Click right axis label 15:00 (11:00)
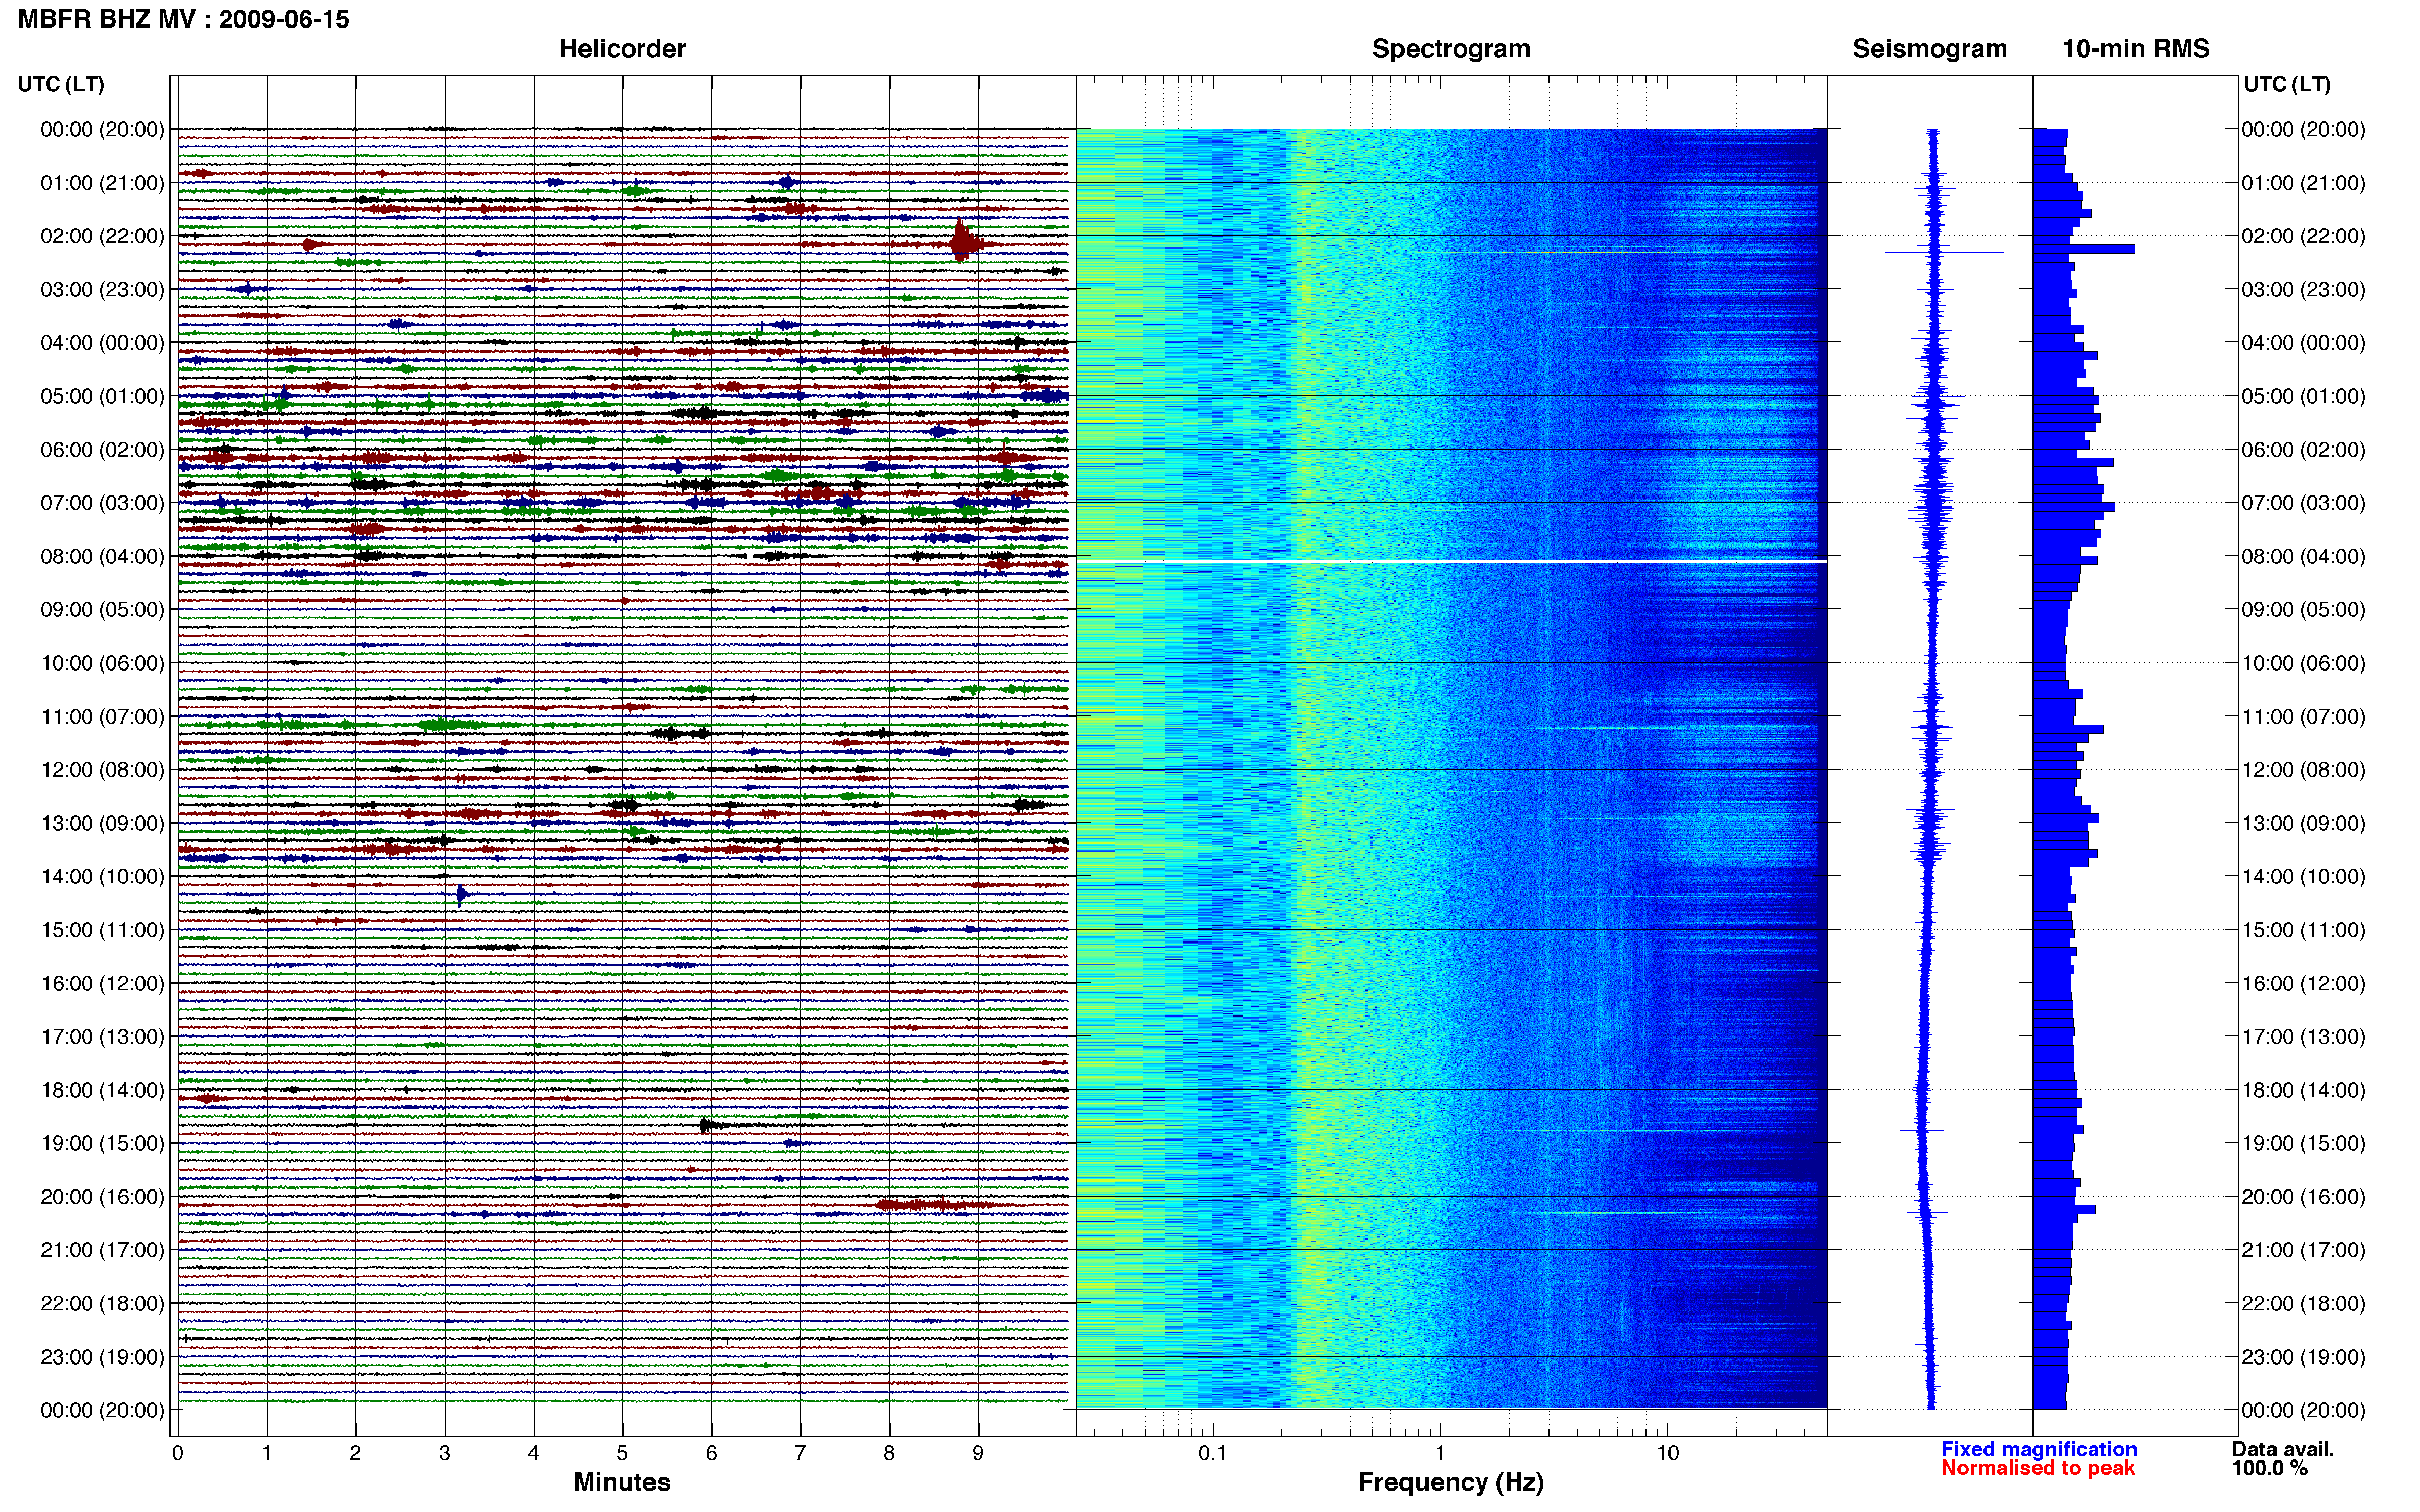The height and width of the screenshot is (1512, 2420). [2304, 930]
